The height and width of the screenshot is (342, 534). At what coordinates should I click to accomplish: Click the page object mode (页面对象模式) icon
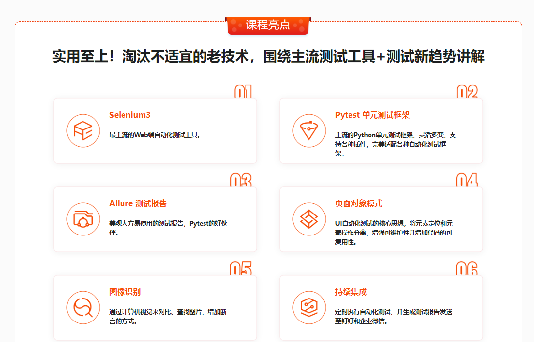pyautogui.click(x=309, y=219)
